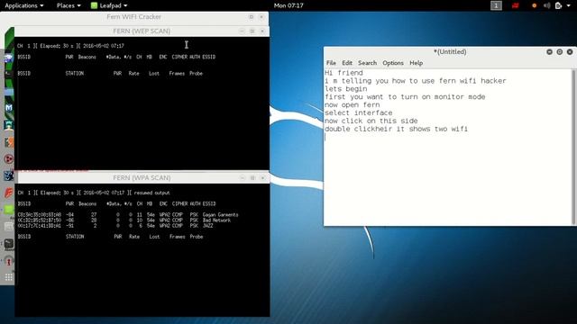This screenshot has width=577, height=324.
Task: Switch workspace using the '1' indicator
Action: click(496, 5)
